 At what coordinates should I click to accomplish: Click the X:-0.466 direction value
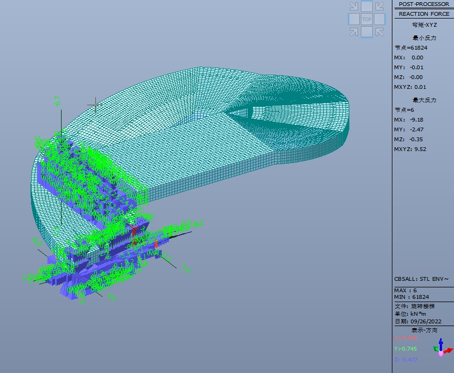[405, 338]
